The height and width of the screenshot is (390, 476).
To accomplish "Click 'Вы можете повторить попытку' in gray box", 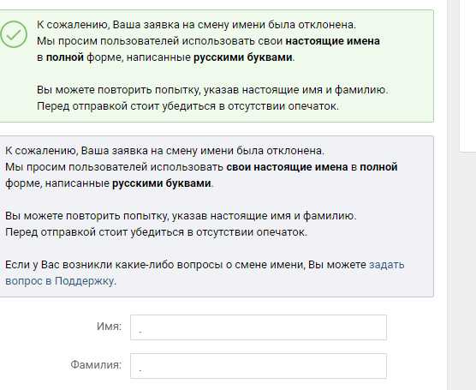I will [x=87, y=215].
